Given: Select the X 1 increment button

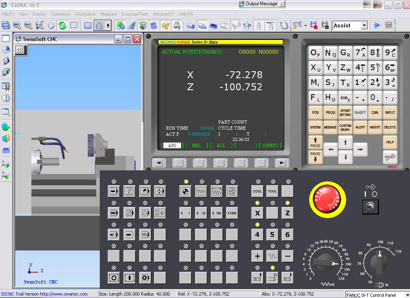Looking at the screenshot, I should (x=185, y=213).
